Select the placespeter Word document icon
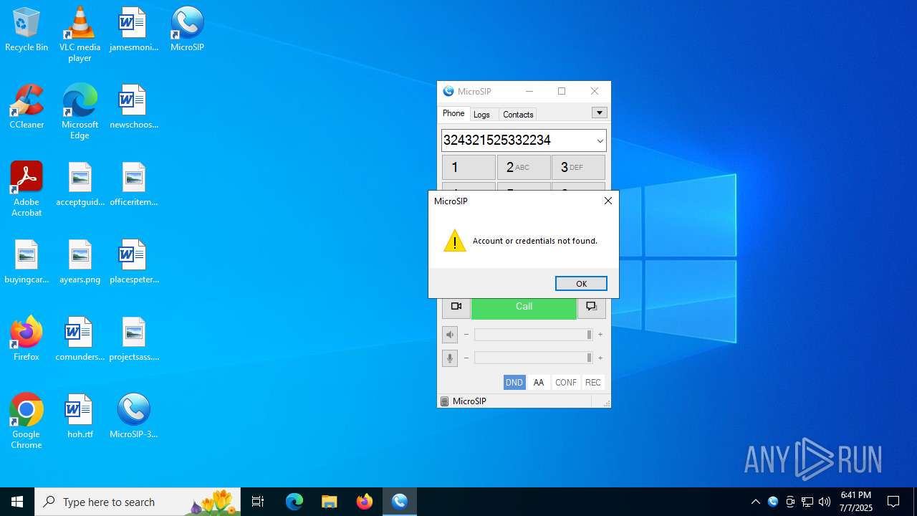This screenshot has width=917, height=516. [x=133, y=262]
